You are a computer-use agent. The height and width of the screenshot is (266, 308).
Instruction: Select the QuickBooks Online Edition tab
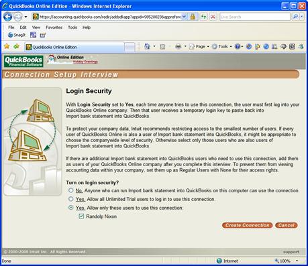pos(74,47)
